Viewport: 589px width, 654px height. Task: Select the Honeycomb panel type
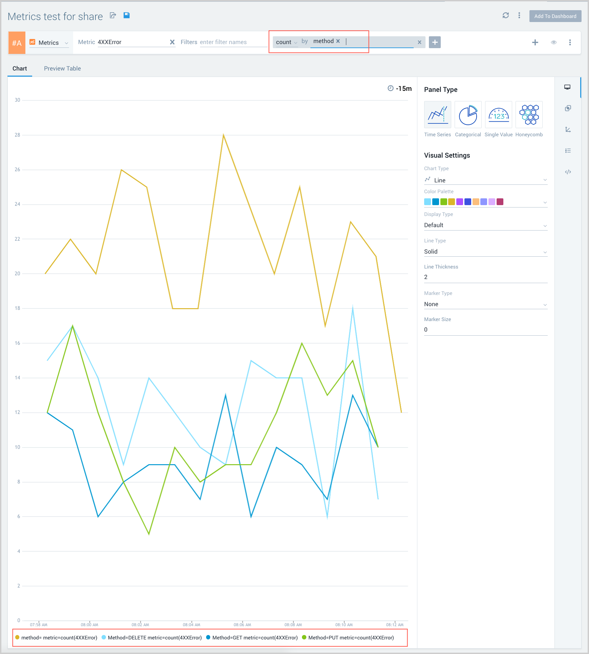(529, 115)
